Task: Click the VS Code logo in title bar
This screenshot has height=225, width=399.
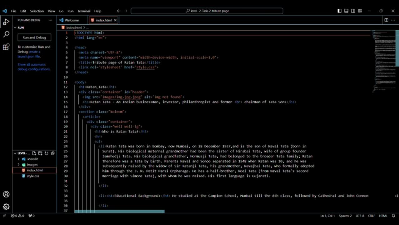Action: (x=4, y=11)
